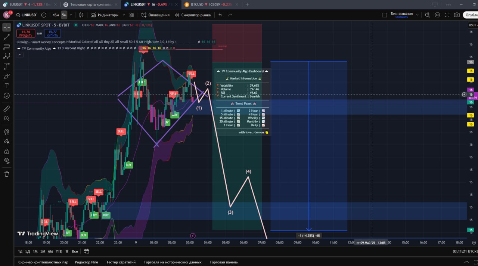This screenshot has width=478, height=266.
Task: Click the red ПРОДАТЬ sell button
Action: (x=26, y=33)
